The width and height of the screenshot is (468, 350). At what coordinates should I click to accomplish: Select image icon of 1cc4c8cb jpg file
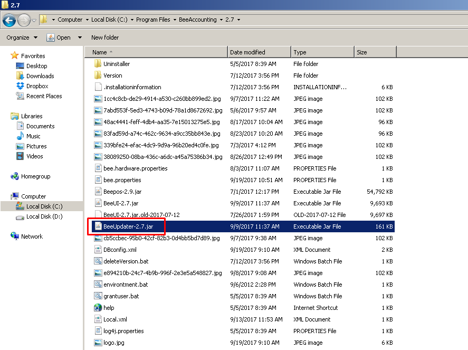(98, 99)
